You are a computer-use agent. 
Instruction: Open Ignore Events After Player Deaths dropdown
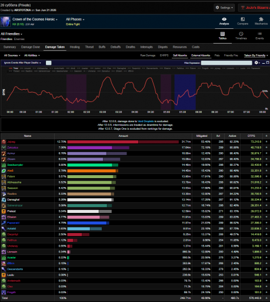click(x=22, y=63)
